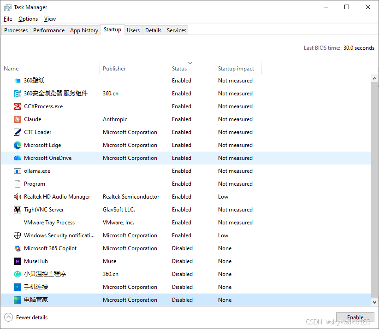The width and height of the screenshot is (379, 329).
Task: Click the Microsoft Edge icon
Action: (x=18, y=145)
